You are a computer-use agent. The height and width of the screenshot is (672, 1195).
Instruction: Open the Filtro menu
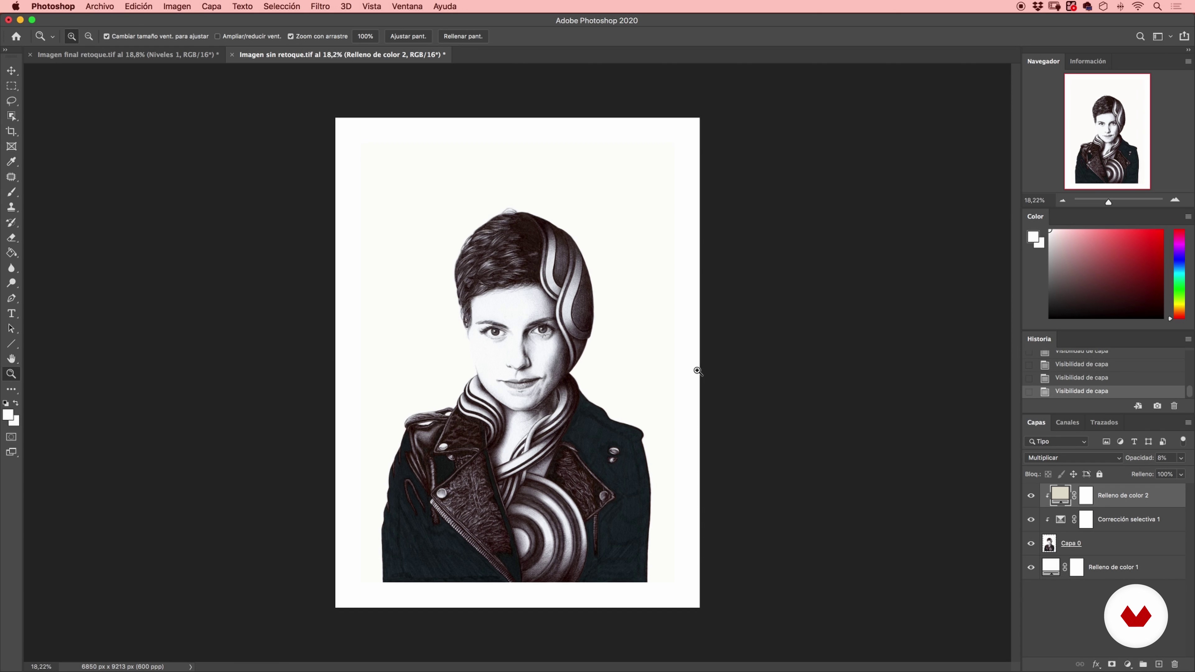320,7
